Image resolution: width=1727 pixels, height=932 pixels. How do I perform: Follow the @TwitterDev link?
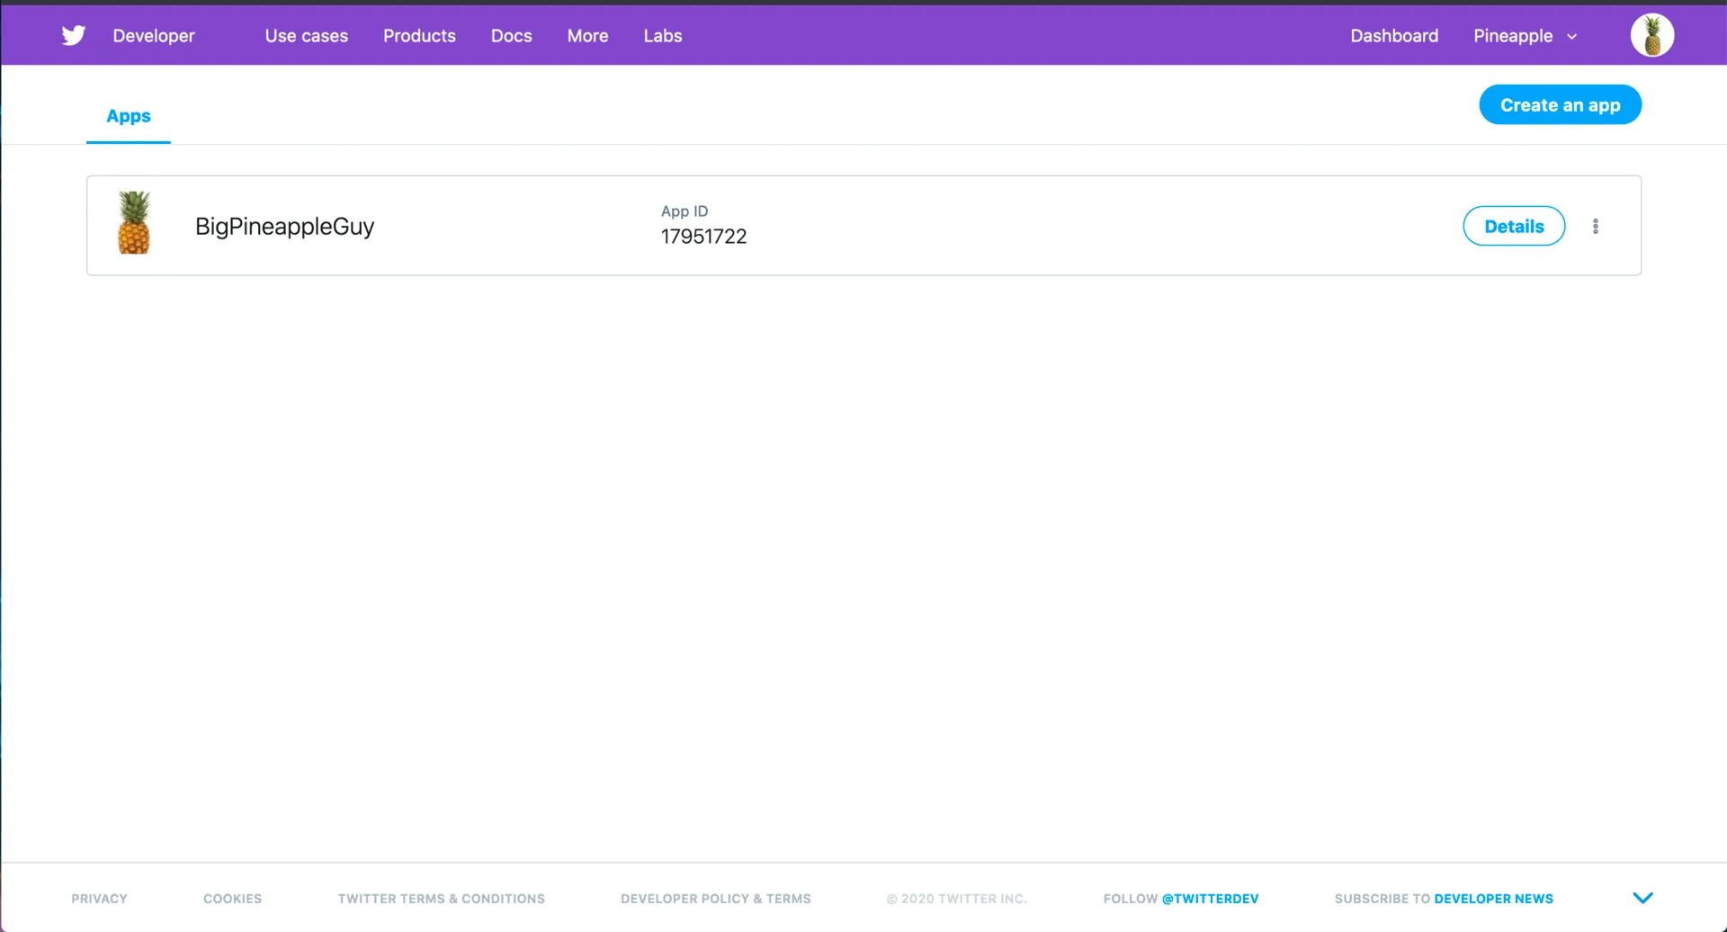pyautogui.click(x=1210, y=898)
